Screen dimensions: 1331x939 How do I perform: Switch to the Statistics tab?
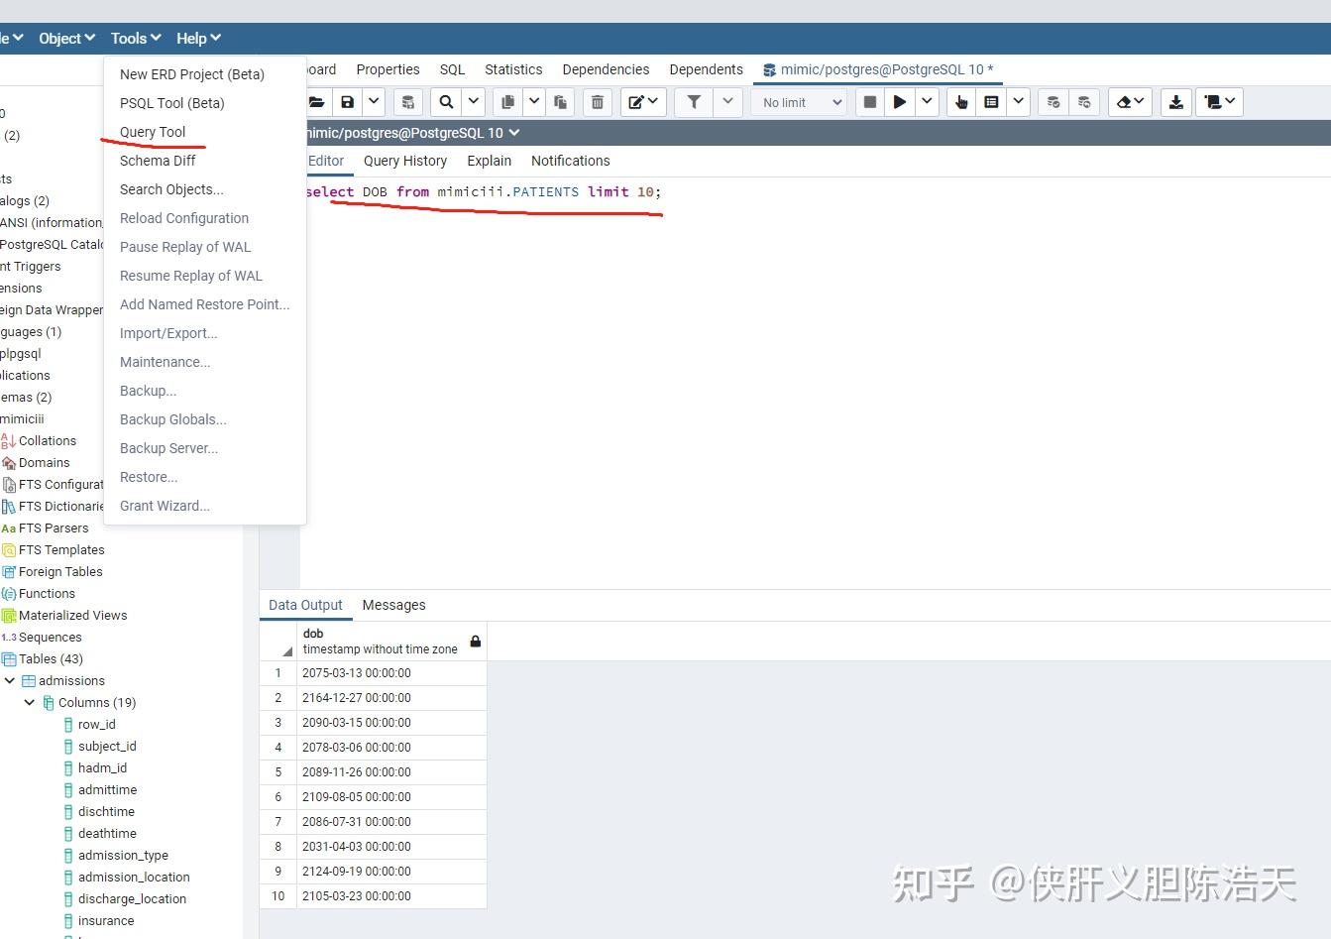tap(513, 69)
